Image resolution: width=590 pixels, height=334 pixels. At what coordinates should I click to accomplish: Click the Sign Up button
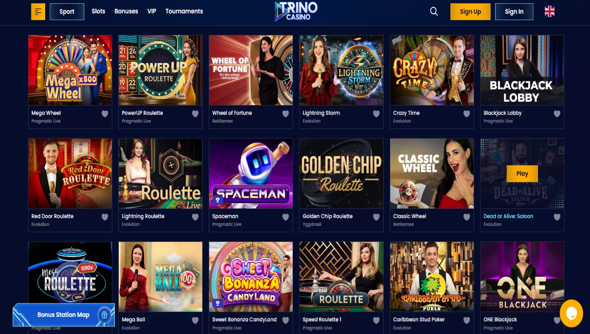pos(470,11)
